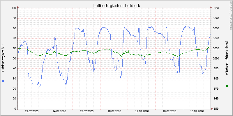Click the left-axis humidity tick 30
233x116 pixels.
click(x=14, y=79)
